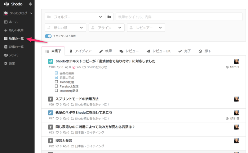
Task: Start 新しい執筆 from the sidebar
Action: pyautogui.click(x=14, y=30)
